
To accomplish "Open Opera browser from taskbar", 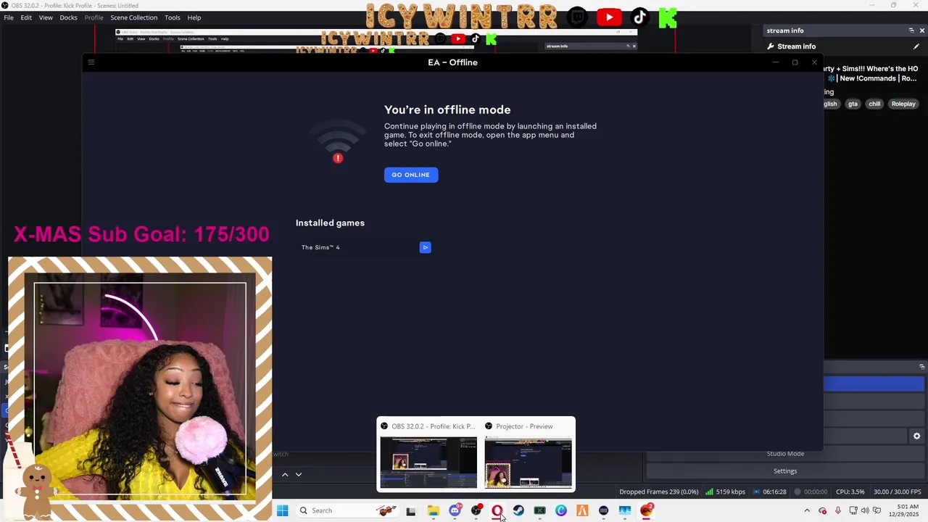I will [x=497, y=510].
